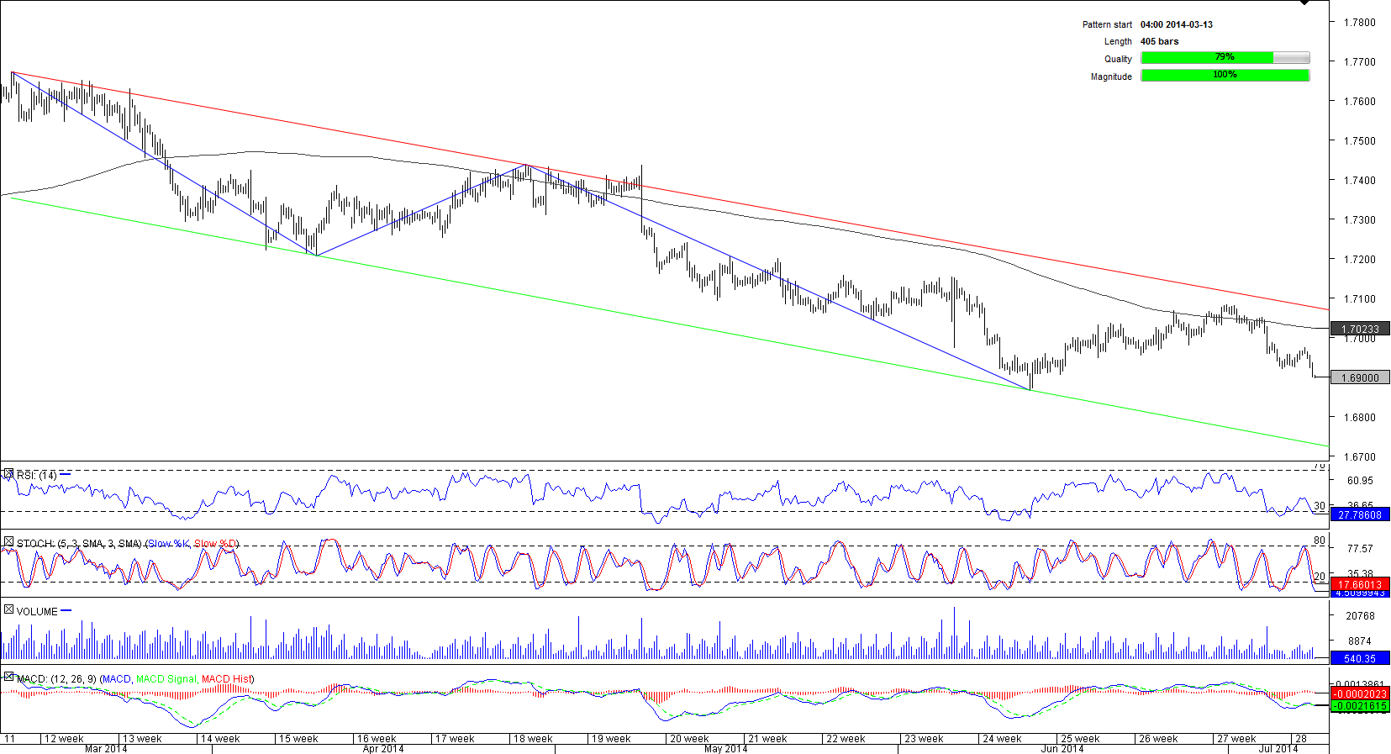
Task: Click the MACD panel close box
Action: [x=8, y=678]
